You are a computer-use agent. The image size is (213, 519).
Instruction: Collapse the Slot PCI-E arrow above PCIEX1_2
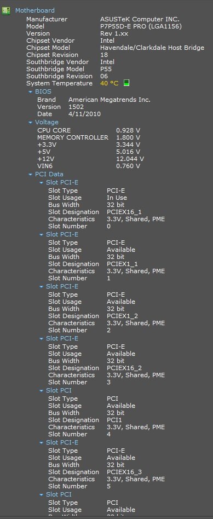[42, 287]
